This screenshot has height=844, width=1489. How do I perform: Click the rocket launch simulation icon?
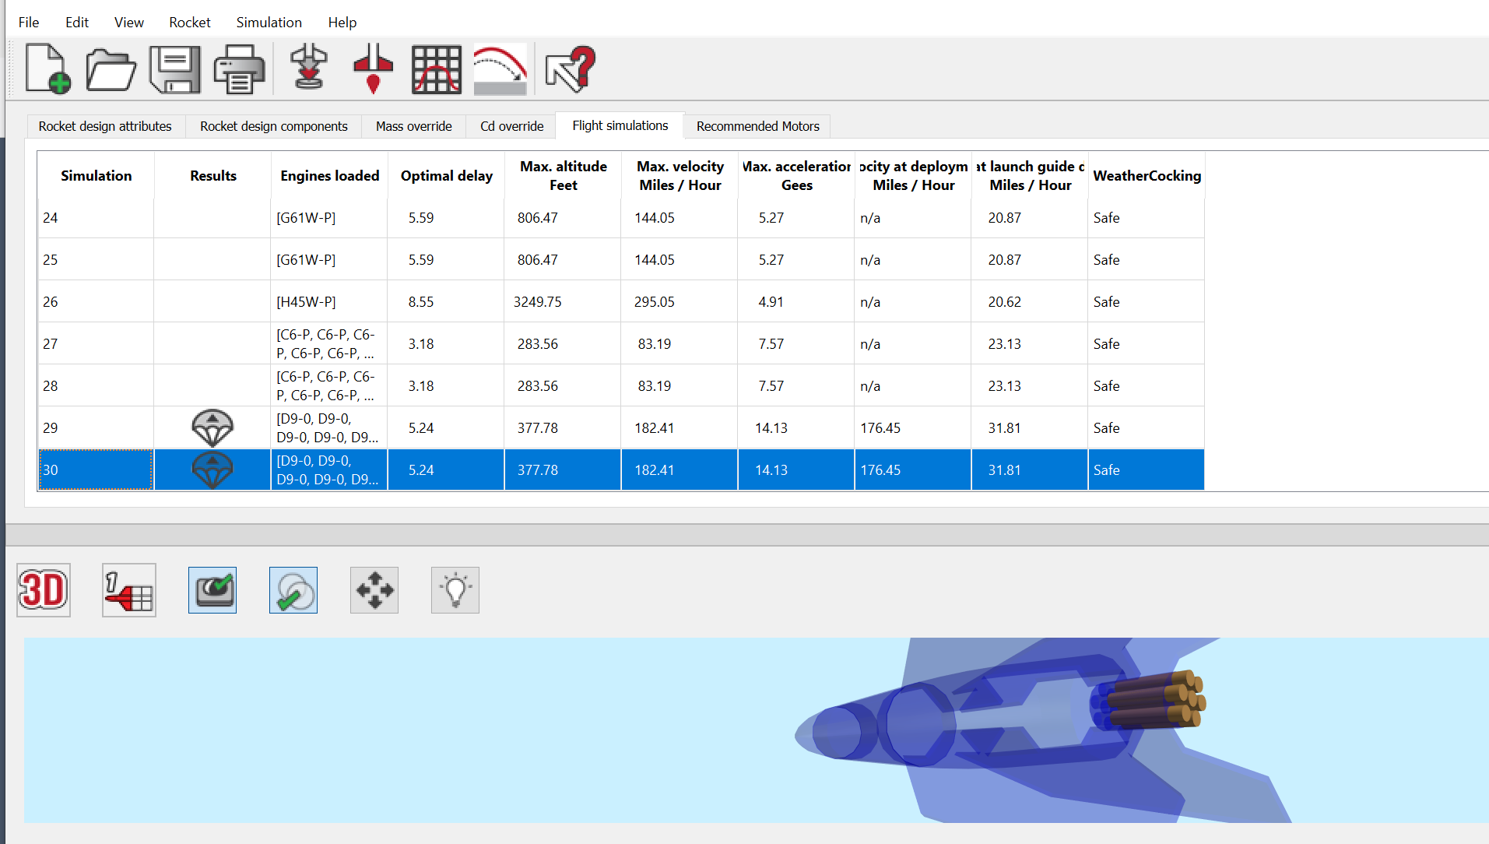(x=309, y=69)
